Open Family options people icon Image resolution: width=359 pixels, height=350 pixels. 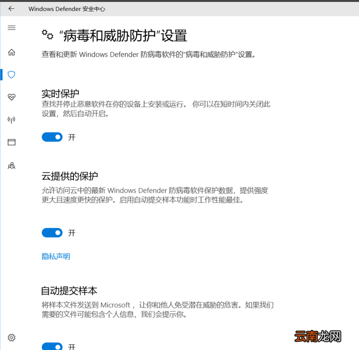pos(12,165)
